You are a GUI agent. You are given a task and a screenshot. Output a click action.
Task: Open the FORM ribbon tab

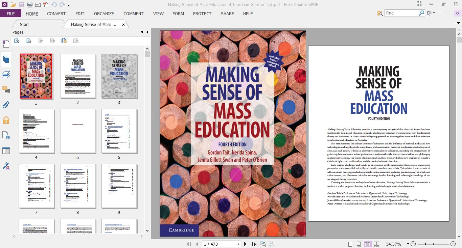tap(178, 13)
